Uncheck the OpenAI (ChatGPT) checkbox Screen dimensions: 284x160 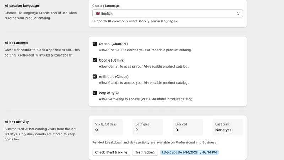(94, 44)
